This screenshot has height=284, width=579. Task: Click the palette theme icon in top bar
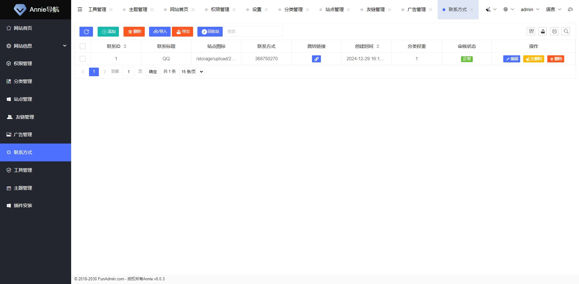point(570,9)
